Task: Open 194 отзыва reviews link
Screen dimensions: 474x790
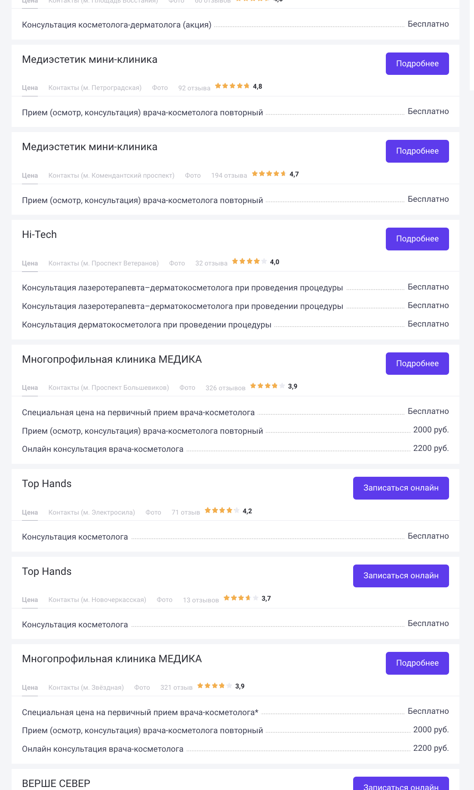Action: [229, 176]
